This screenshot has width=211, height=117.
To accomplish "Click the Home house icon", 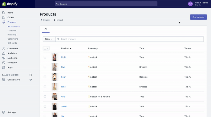I will 4,13.
